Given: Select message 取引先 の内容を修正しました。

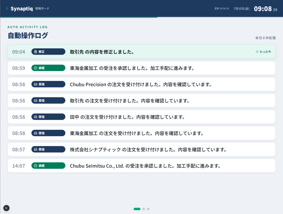Looking at the screenshot, I should [x=102, y=52].
